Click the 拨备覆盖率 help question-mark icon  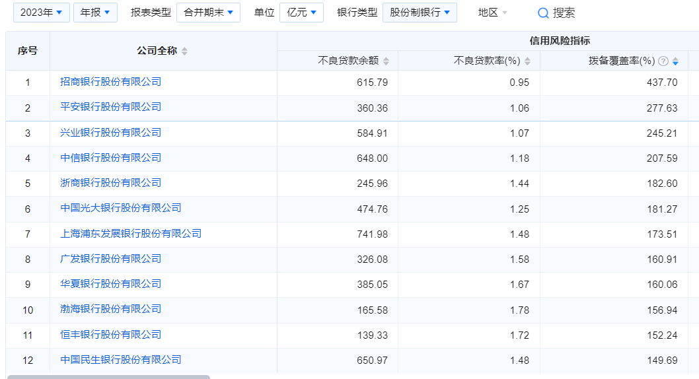[x=663, y=61]
